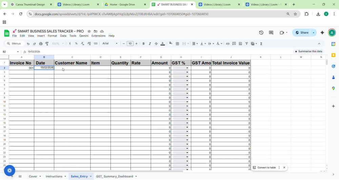Format as percent icon
339x180 pixels.
tap(76, 44)
